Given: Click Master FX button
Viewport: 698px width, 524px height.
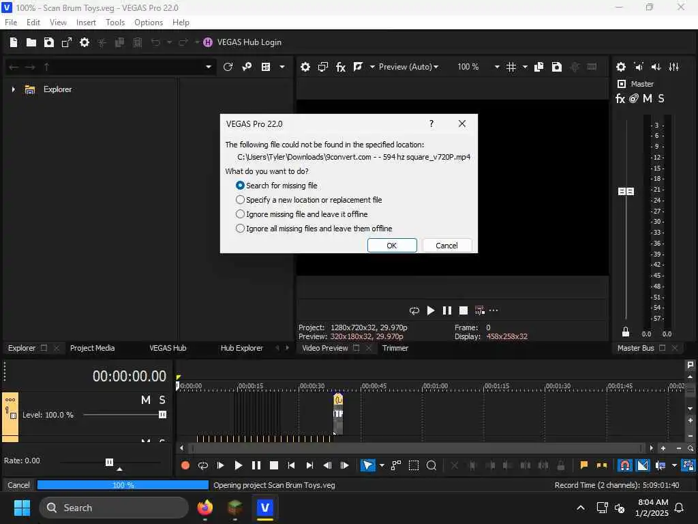Looking at the screenshot, I should (620, 98).
